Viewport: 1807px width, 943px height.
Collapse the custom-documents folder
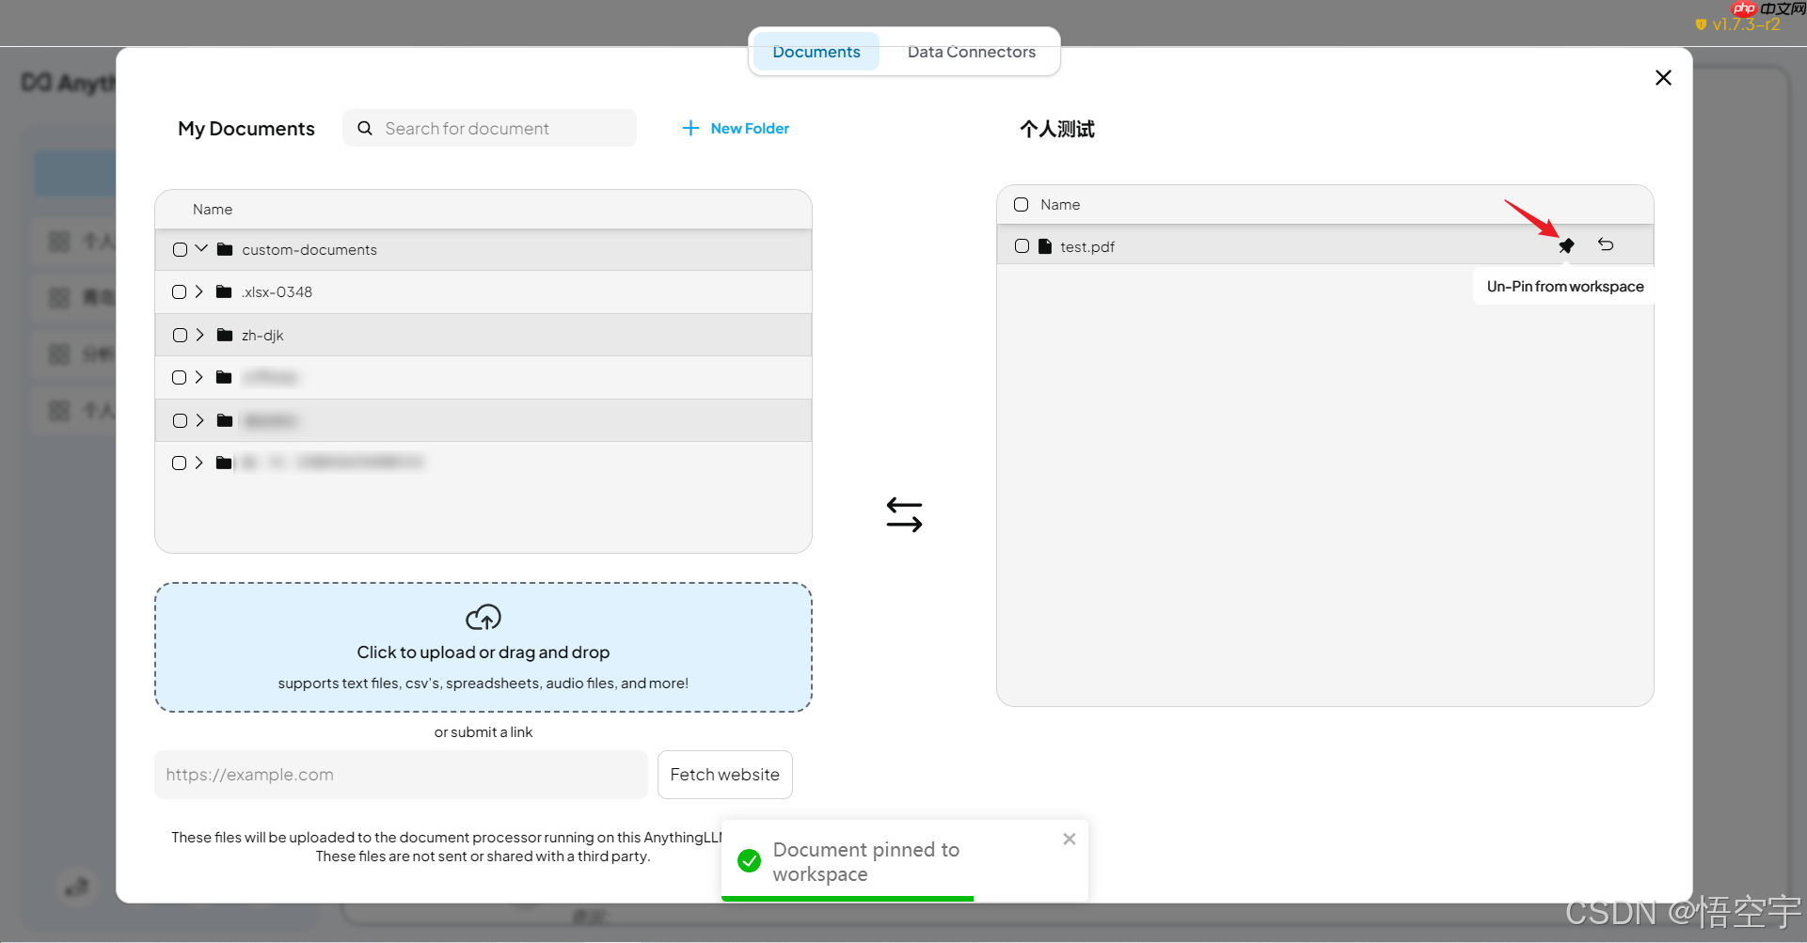[x=201, y=249]
